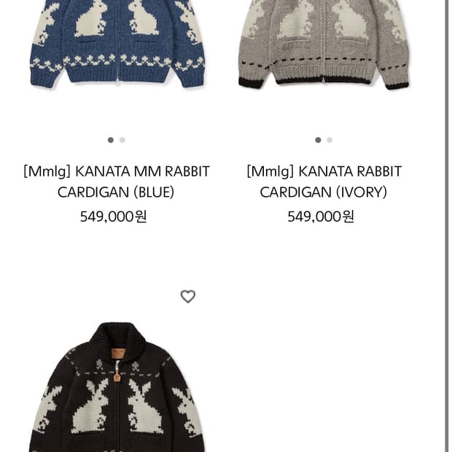This screenshot has width=452, height=452.
Task: Click the ivory cardigan 549,000원 price
Action: coord(321,217)
